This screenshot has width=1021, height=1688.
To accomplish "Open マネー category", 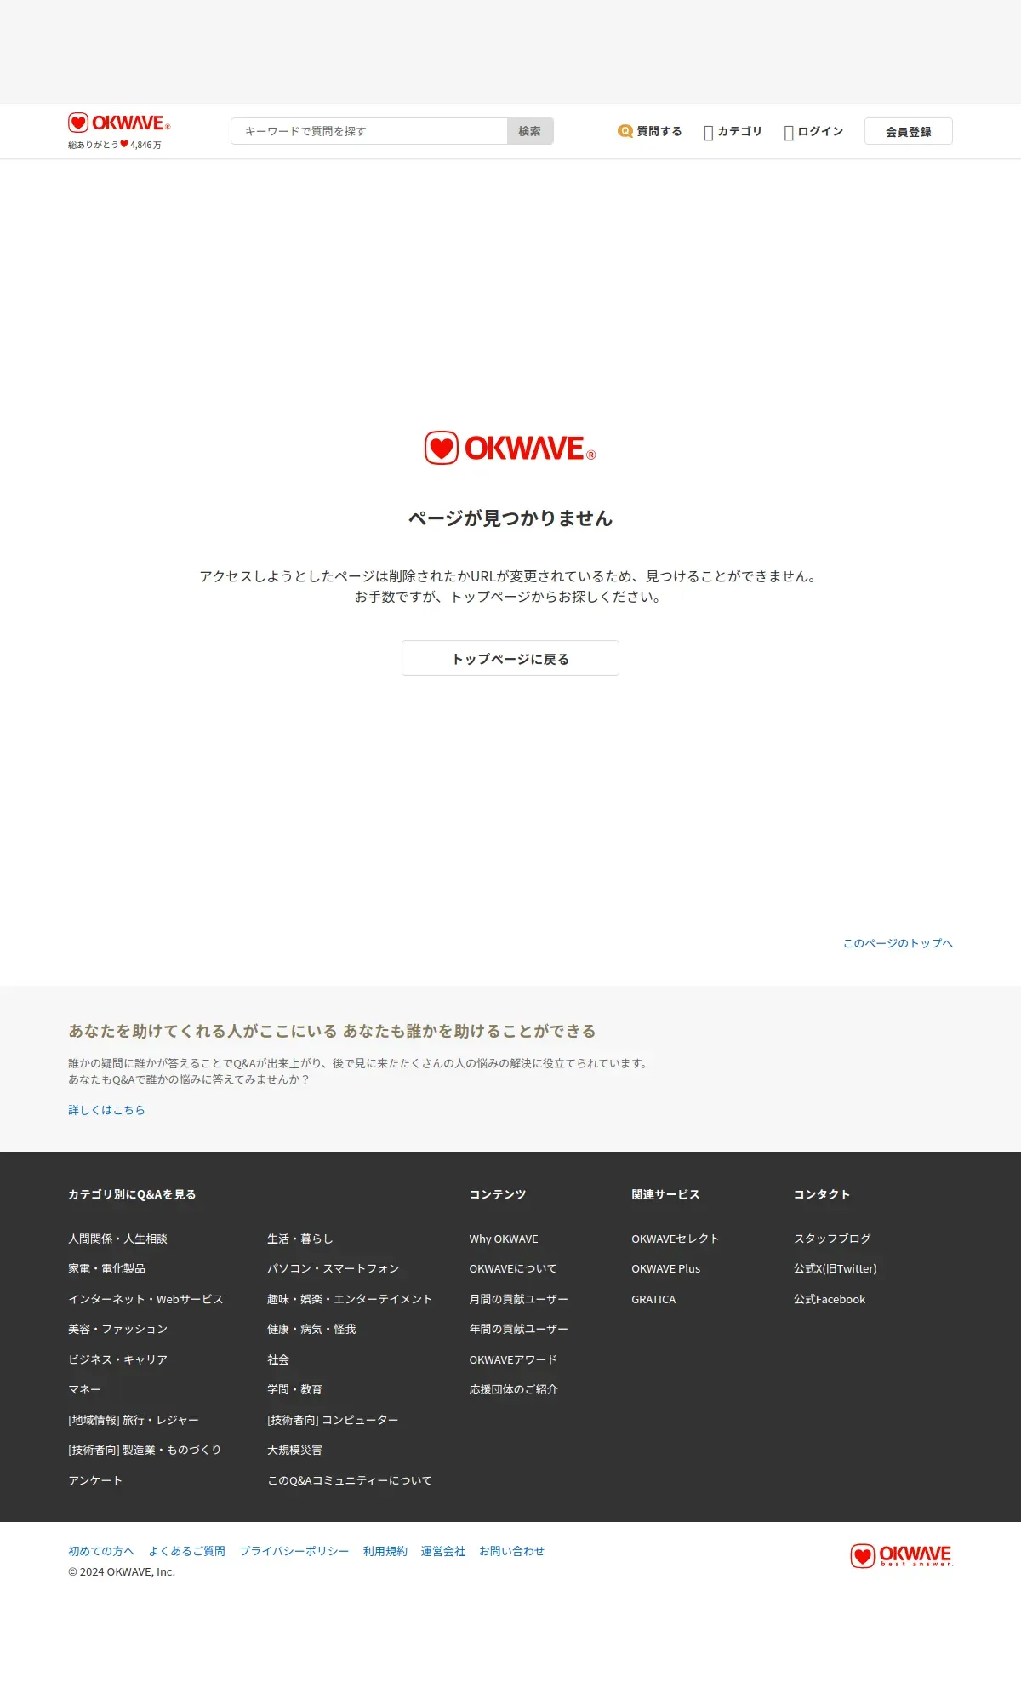I will coord(84,1389).
